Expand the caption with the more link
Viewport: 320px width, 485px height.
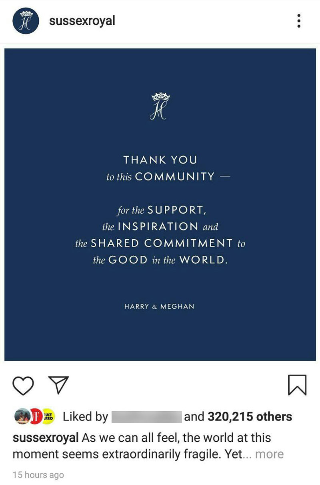coord(269,455)
